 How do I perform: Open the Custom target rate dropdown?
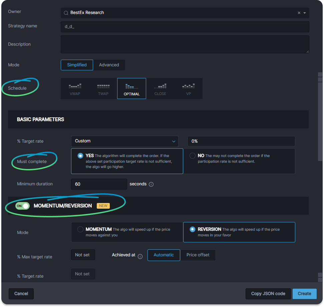[x=124, y=141]
